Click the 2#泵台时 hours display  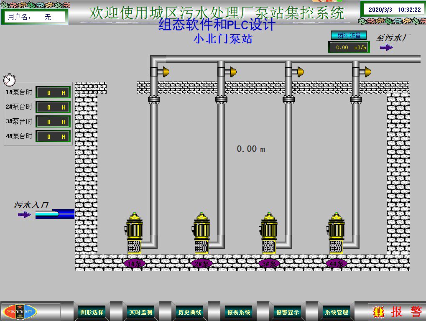tap(53, 107)
